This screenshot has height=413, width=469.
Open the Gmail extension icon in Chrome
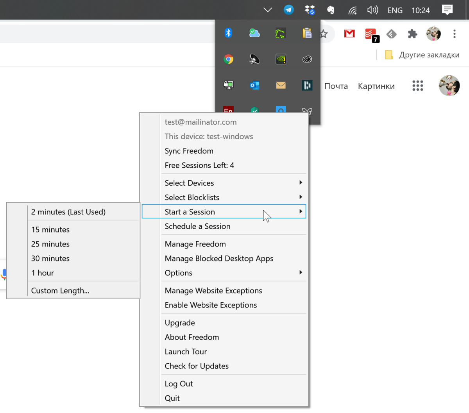pos(349,34)
